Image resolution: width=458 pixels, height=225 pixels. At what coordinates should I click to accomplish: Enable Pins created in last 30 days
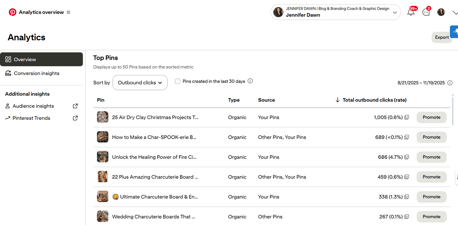(177, 81)
